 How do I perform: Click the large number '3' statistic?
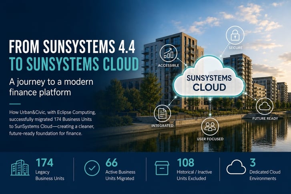[253, 163]
